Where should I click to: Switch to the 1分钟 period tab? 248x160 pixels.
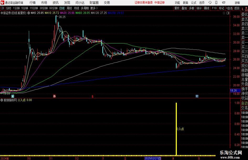(x=16, y=8)
